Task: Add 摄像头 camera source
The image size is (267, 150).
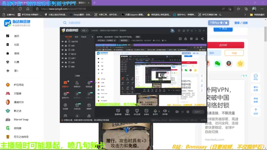Action: (x=127, y=112)
